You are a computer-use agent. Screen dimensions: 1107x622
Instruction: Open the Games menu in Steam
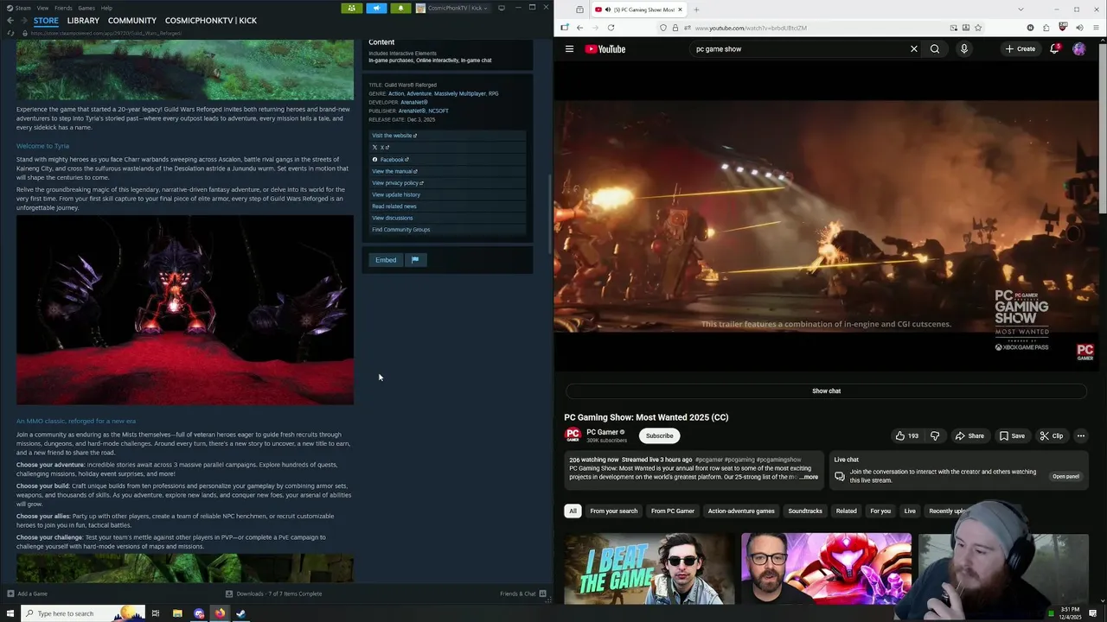86,8
